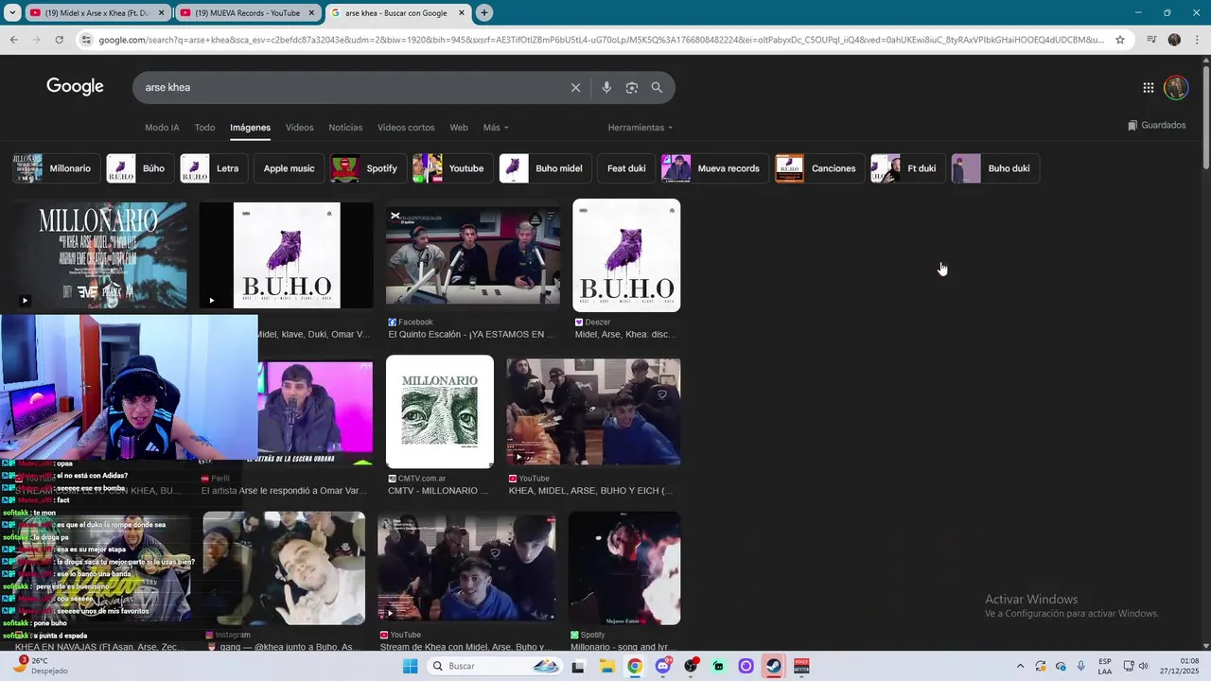Open the Google apps grid
Viewport: 1211px width, 681px height.
pos(1148,87)
